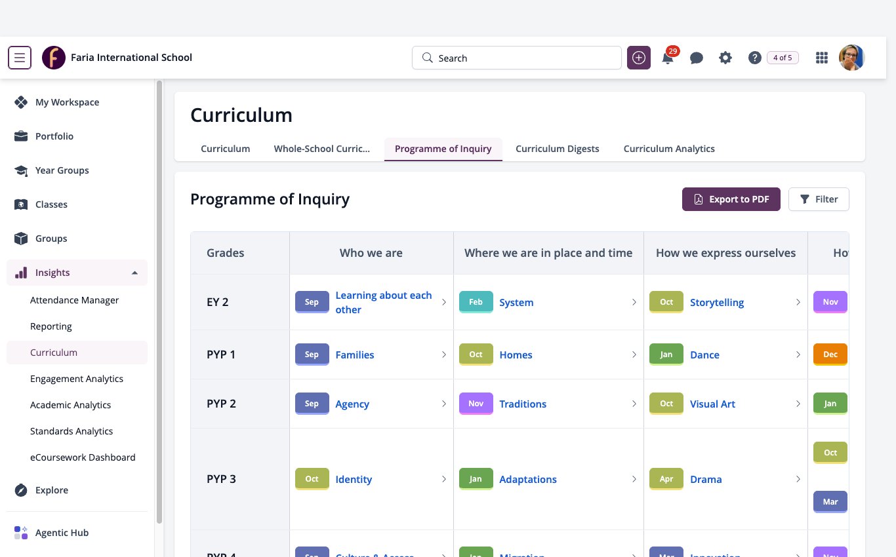
Task: Open the System unit link
Action: pos(516,302)
